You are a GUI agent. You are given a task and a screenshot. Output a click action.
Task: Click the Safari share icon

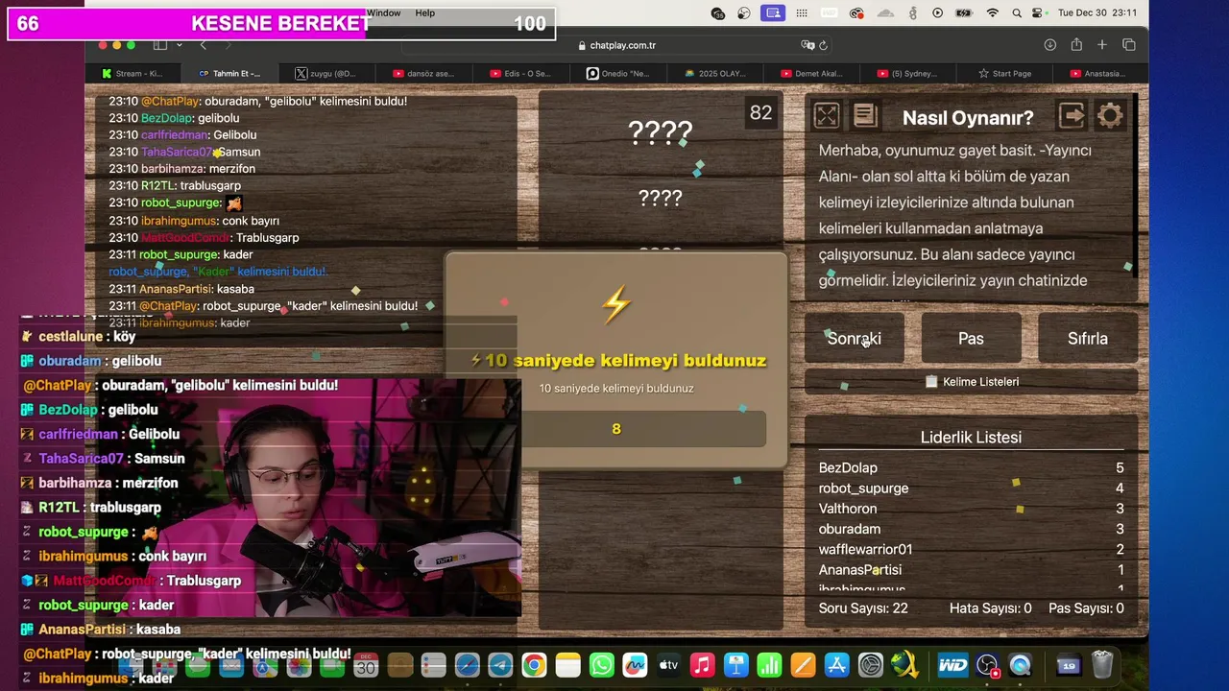[x=1076, y=45]
